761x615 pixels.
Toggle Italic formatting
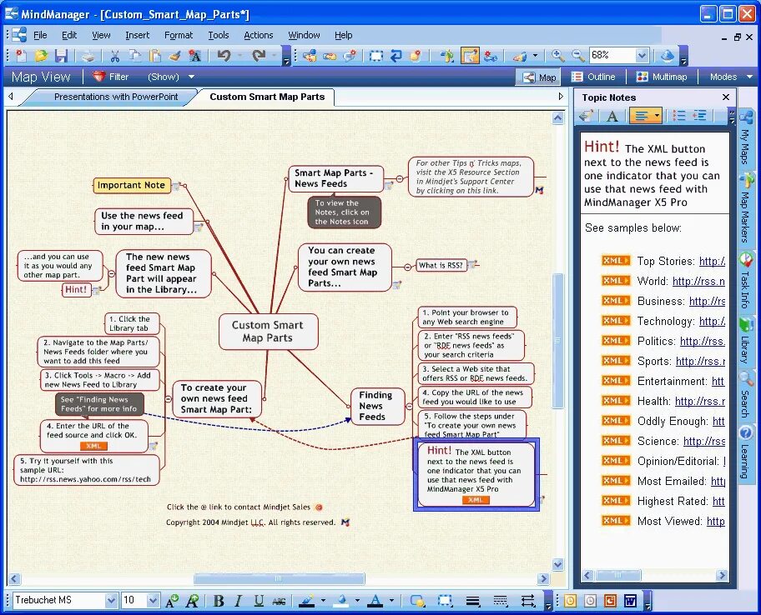point(239,601)
